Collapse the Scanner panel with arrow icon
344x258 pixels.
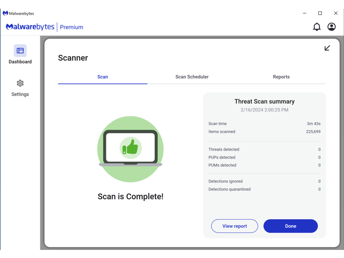tap(327, 48)
